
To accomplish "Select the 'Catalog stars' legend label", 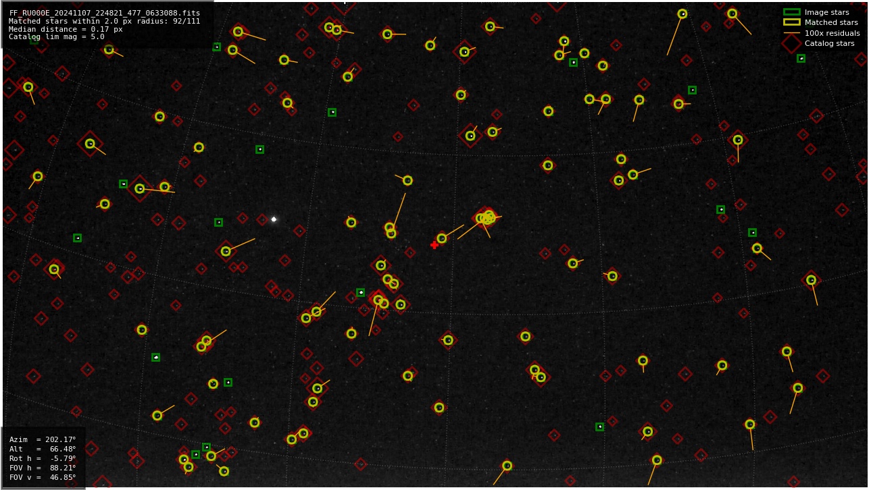I will [829, 43].
